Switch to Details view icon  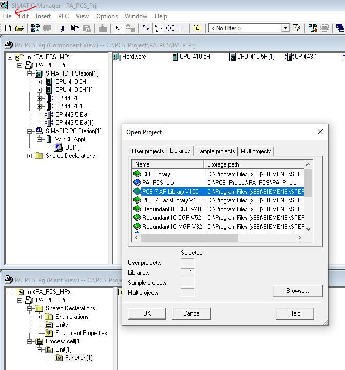click(x=181, y=28)
